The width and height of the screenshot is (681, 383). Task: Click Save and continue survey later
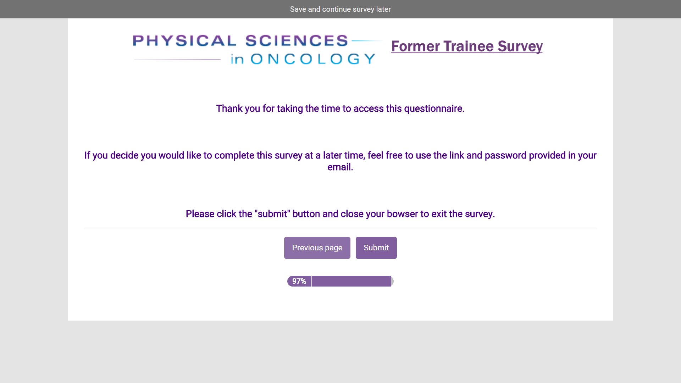[340, 9]
